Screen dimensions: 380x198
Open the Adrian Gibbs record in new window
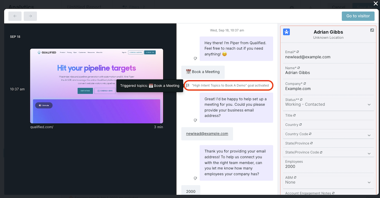click(x=372, y=30)
